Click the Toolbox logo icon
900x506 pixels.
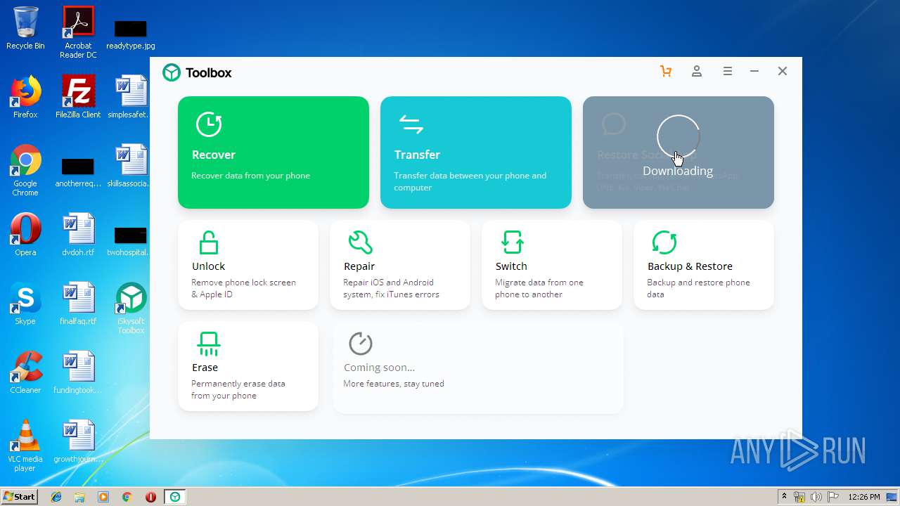coord(172,72)
